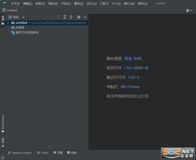Click the select opened file locate icon
This screenshot has height=160, width=196.
[x=58, y=17]
